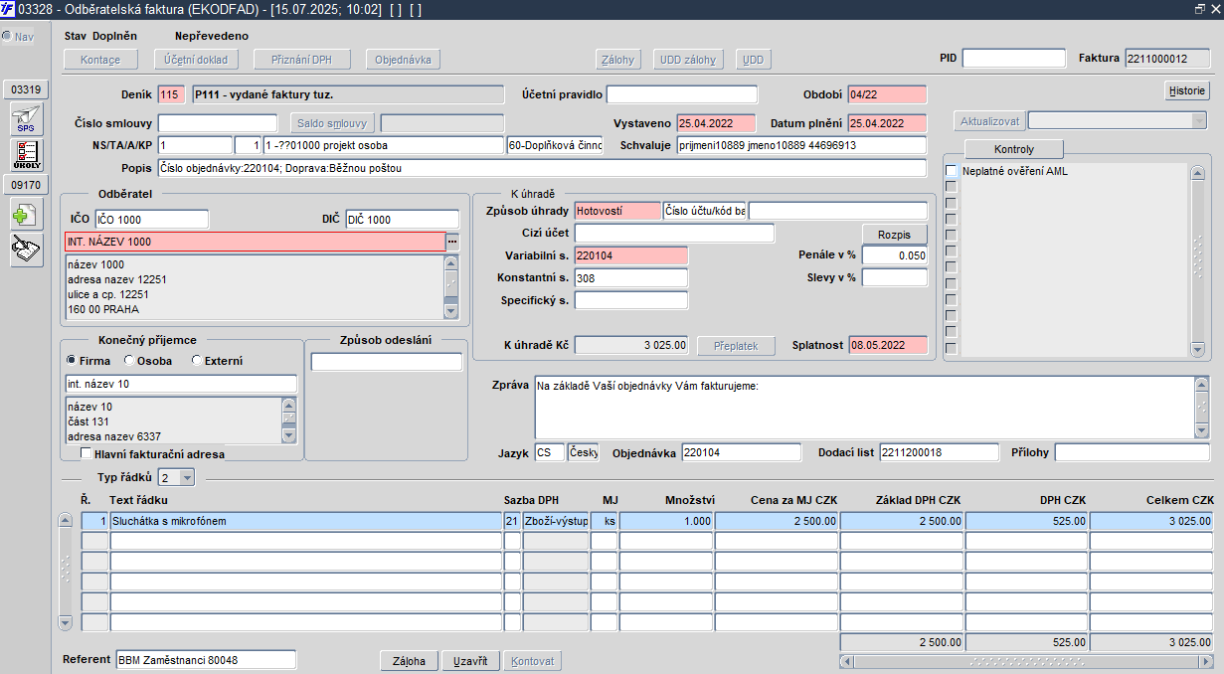1224x674 pixels.
Task: Expand the Typ řádků dropdown
Action: click(187, 478)
